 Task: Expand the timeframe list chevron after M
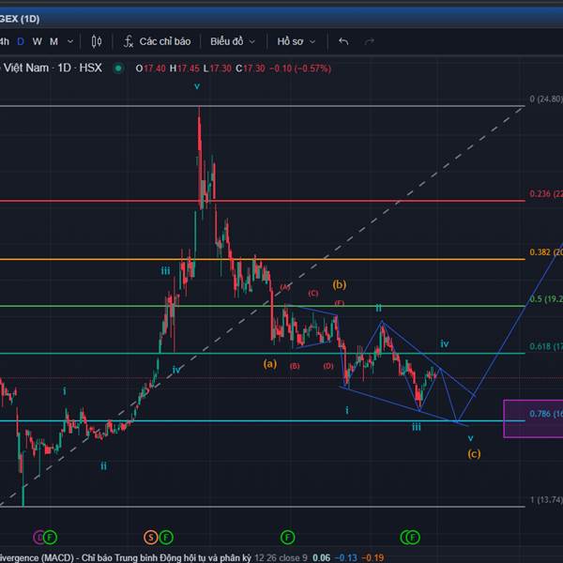click(70, 41)
